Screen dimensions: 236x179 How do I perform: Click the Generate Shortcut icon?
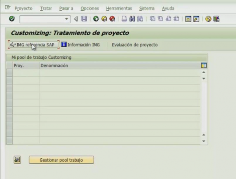pos(196,19)
